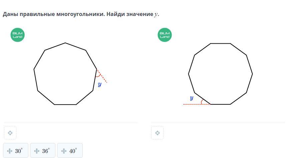Click the ten-sided polygon figure

pos(220,73)
